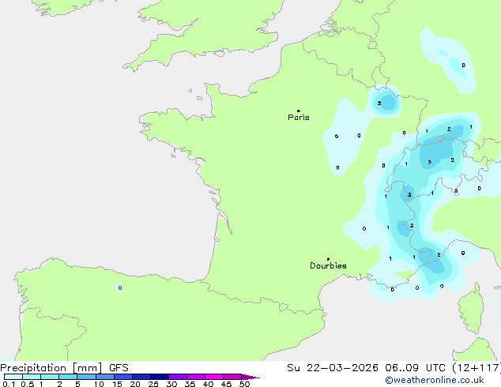The height and width of the screenshot is (387, 501).
Task: Click the '(12+117)' forecast run offset
Action: pyautogui.click(x=476, y=368)
